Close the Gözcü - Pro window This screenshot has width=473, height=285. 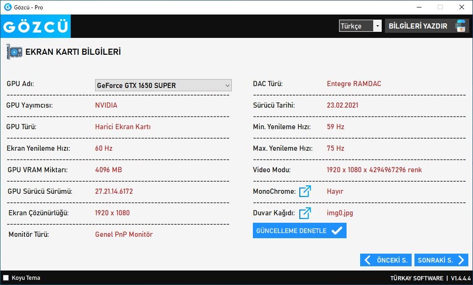tap(462, 7)
